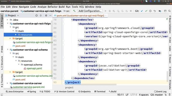
Task: Click locate target icon in Project panel
Action: [37, 15]
